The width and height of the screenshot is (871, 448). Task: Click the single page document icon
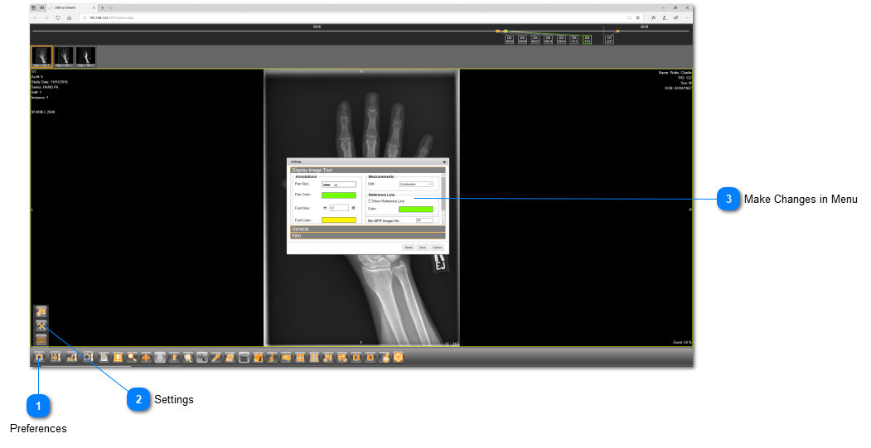click(x=104, y=358)
